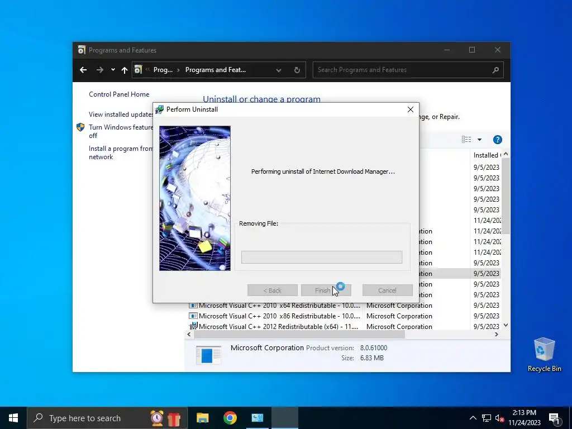Click the Size 6.83 MB value
The image size is (572, 429).
tap(371, 358)
